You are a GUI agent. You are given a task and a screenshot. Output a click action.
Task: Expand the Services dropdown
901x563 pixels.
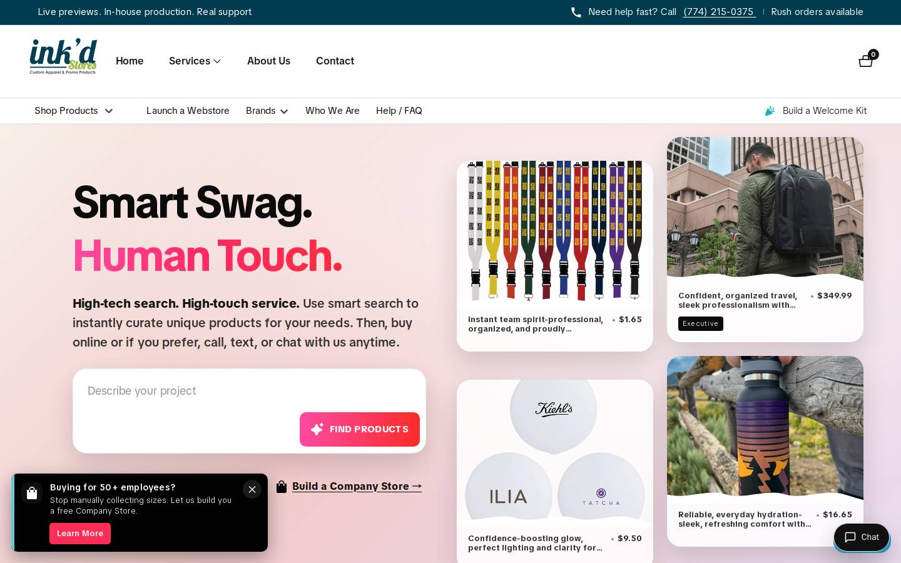[195, 61]
